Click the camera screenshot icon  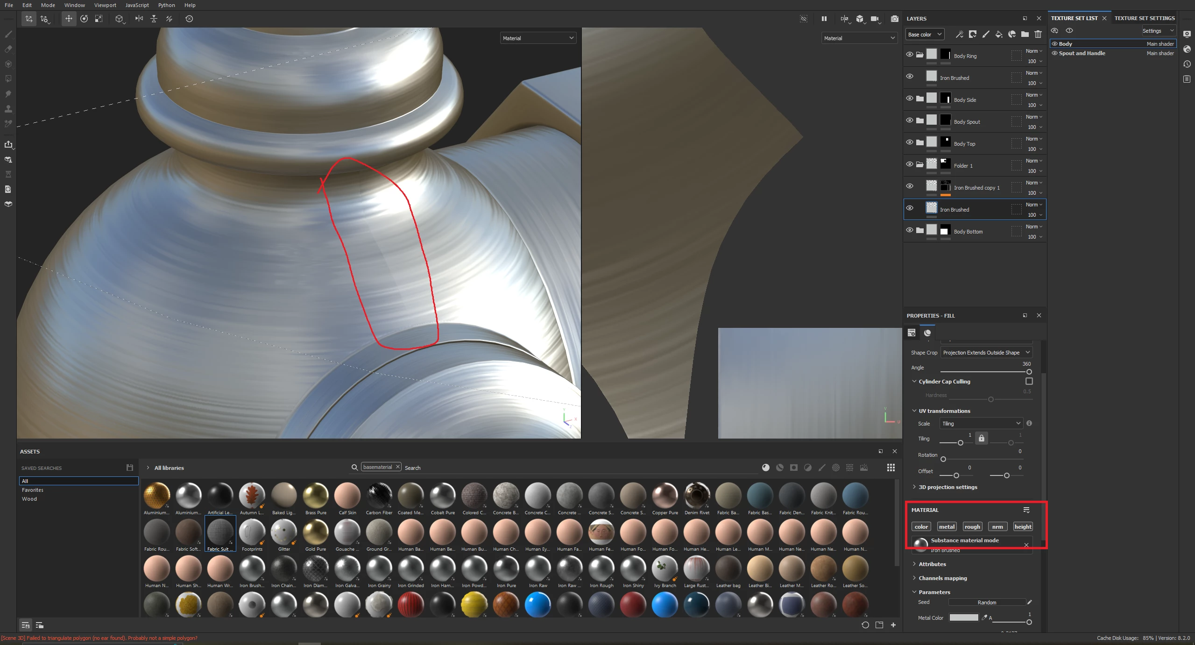pyautogui.click(x=894, y=19)
